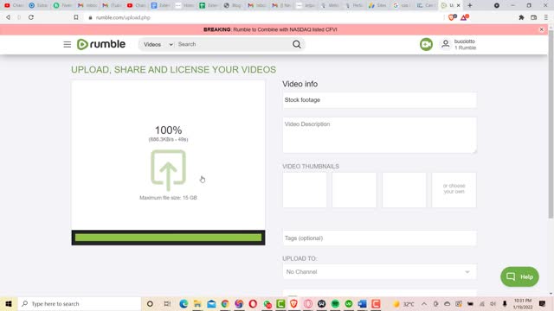Click the Tags (optional) field
The height and width of the screenshot is (311, 554).
click(379, 238)
